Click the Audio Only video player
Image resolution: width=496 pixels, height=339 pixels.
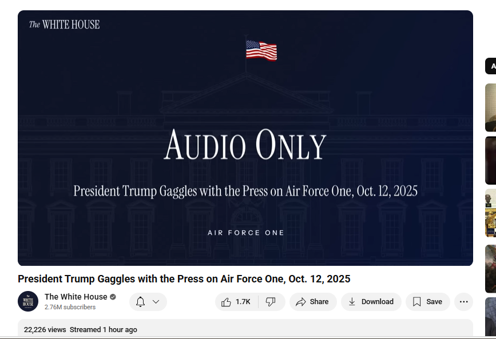click(x=245, y=138)
